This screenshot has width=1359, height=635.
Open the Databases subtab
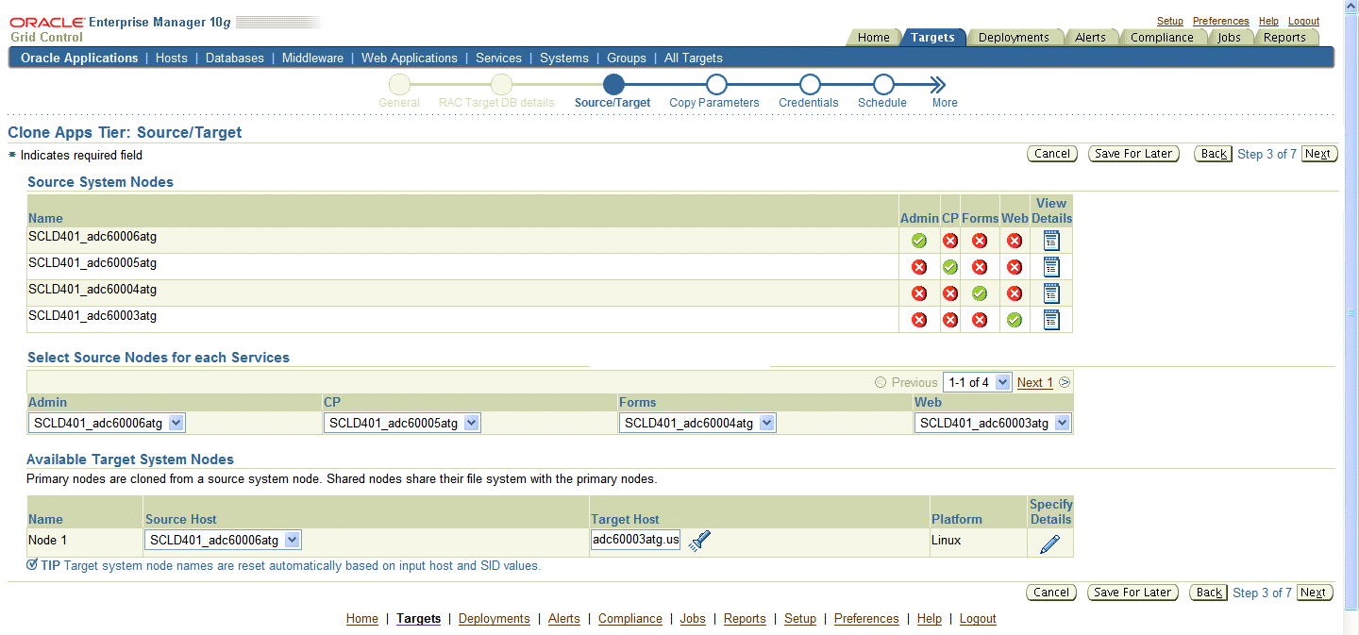click(x=235, y=58)
